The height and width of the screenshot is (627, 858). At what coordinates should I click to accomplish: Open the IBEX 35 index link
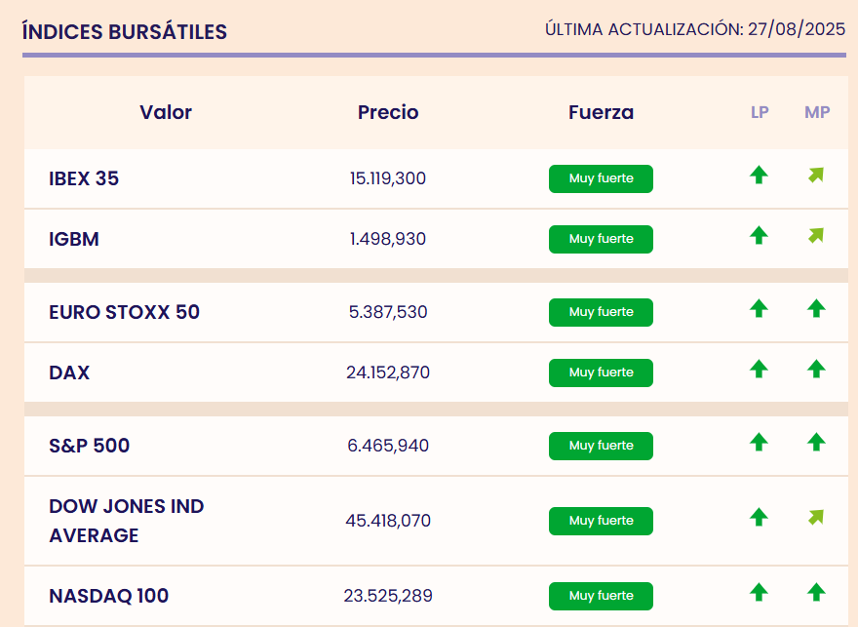click(x=84, y=179)
